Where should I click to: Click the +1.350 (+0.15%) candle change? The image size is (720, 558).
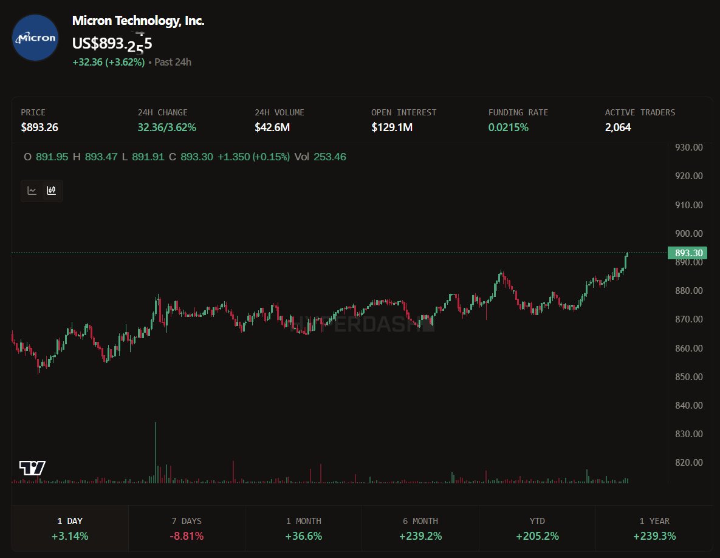click(x=253, y=157)
